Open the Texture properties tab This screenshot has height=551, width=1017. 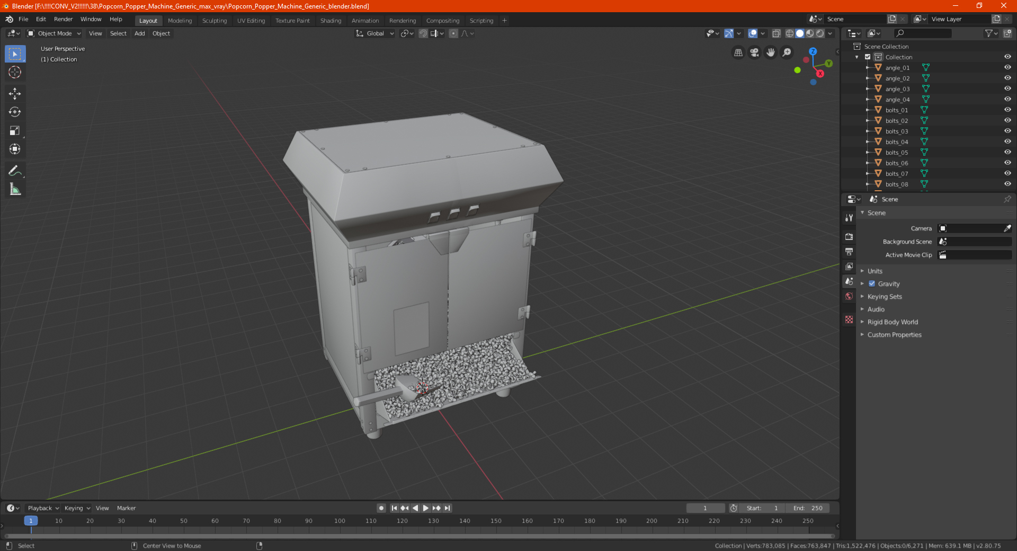point(849,319)
